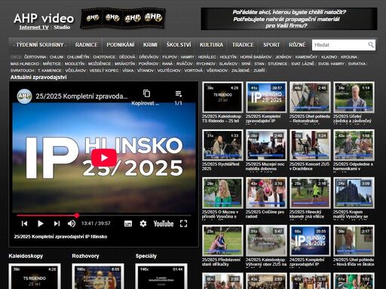The width and height of the screenshot is (386, 289).
Task: Skip to the previous video in player
Action: [24, 224]
